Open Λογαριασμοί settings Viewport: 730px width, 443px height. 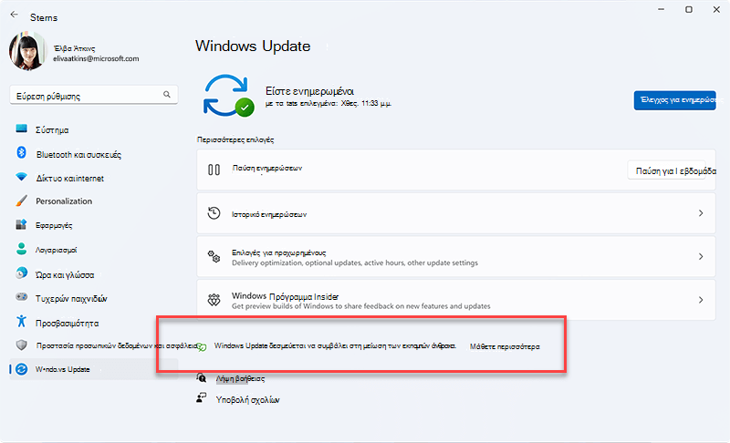click(57, 250)
